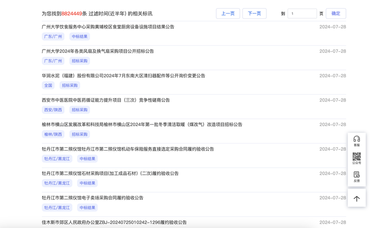Open 佳木斯市郊区人民政府办公室 履约验收公告

pos(114,222)
